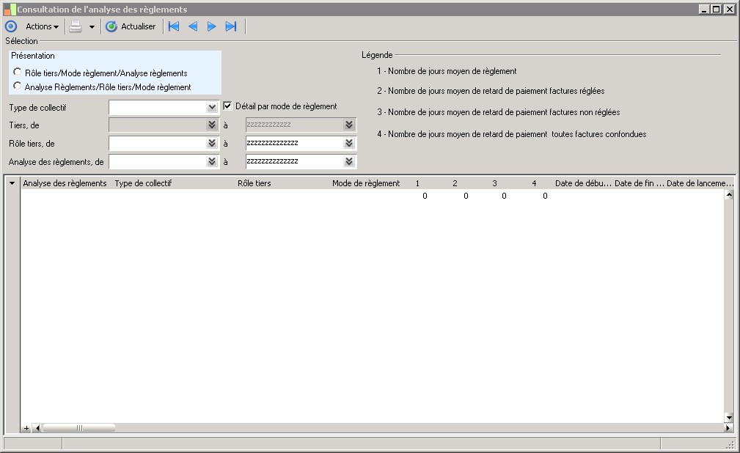Expand the Rôle tiers, de lookup arrow
Screen dimensions: 740x453
pyautogui.click(x=212, y=143)
